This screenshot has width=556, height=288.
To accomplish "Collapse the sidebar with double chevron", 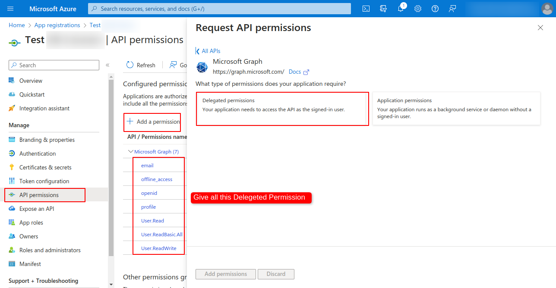I will coord(107,65).
